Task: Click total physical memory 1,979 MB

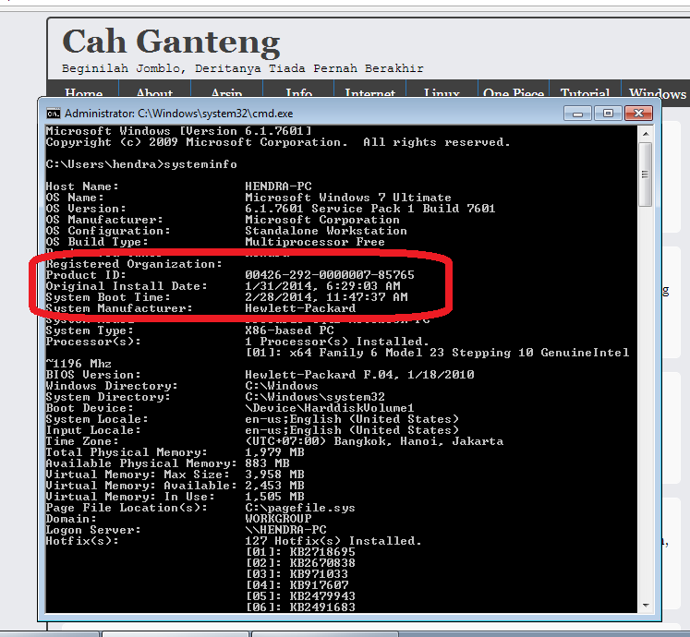Action: [x=274, y=452]
